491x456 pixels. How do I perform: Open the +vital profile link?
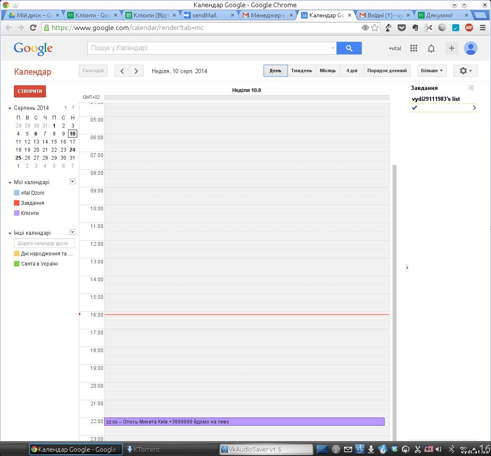click(395, 48)
